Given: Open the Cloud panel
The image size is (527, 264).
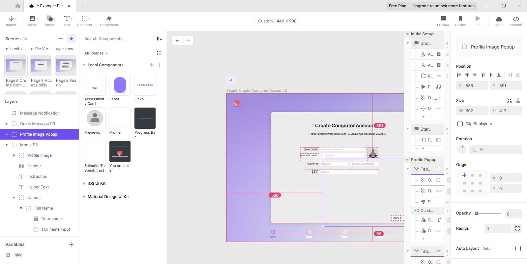Looking at the screenshot, I should pos(499,21).
